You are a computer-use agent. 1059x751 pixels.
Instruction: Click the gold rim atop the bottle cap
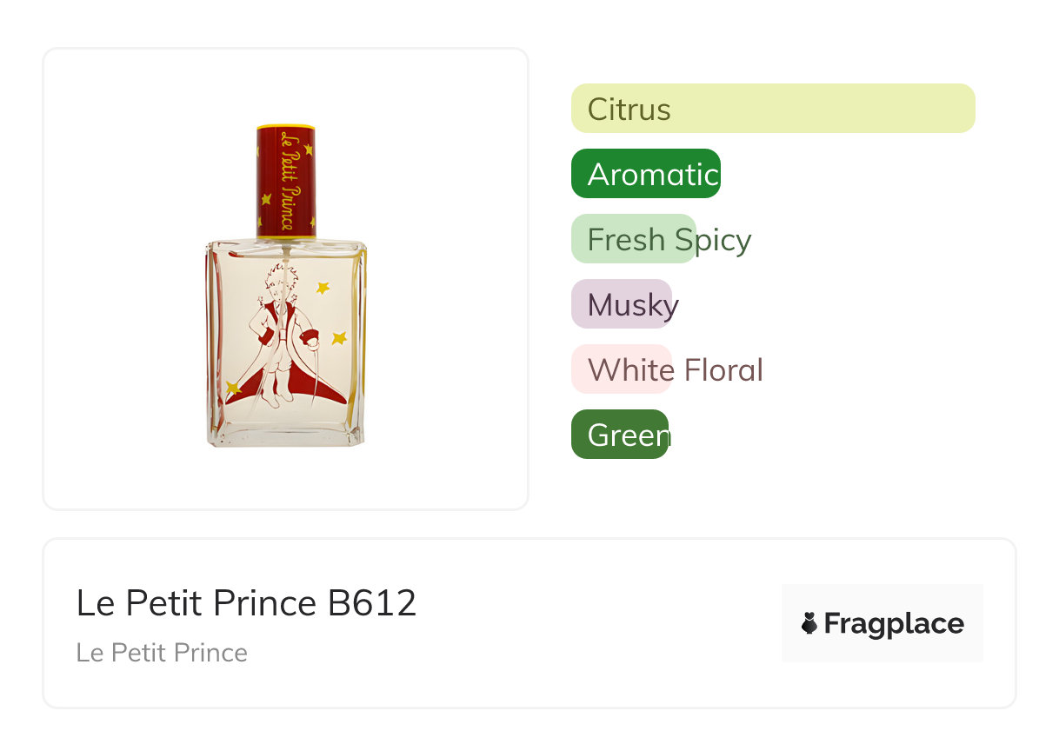pos(285,128)
